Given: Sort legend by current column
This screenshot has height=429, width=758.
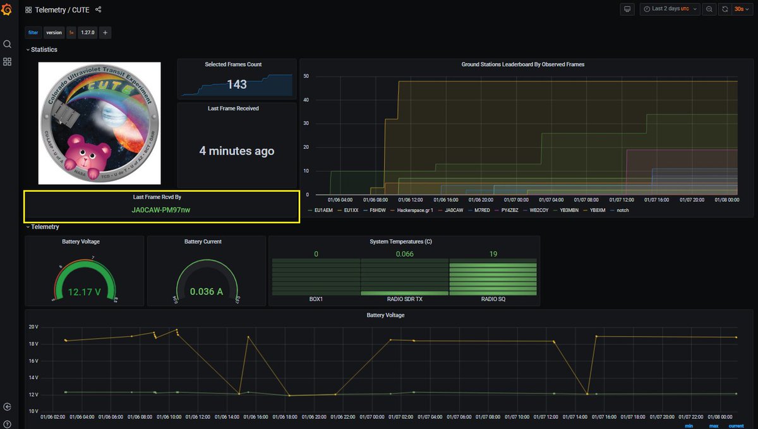Looking at the screenshot, I should [736, 426].
